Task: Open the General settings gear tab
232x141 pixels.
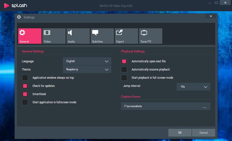Action: (30, 36)
